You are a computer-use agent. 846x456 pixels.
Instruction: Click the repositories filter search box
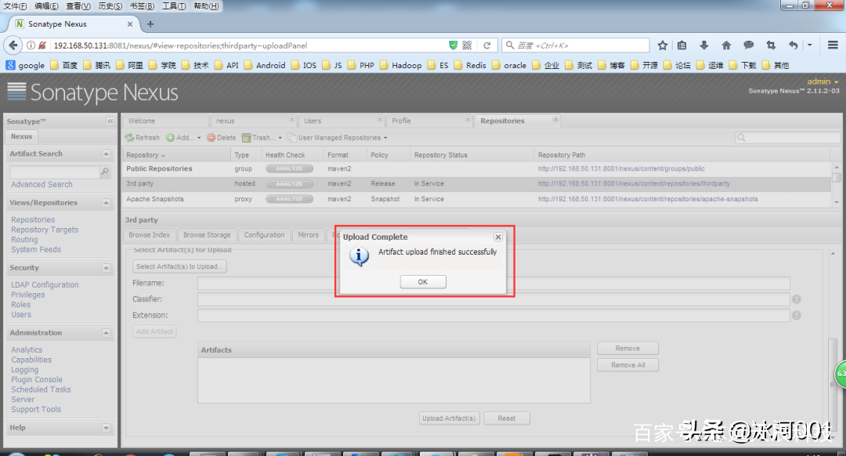pyautogui.click(x=788, y=138)
